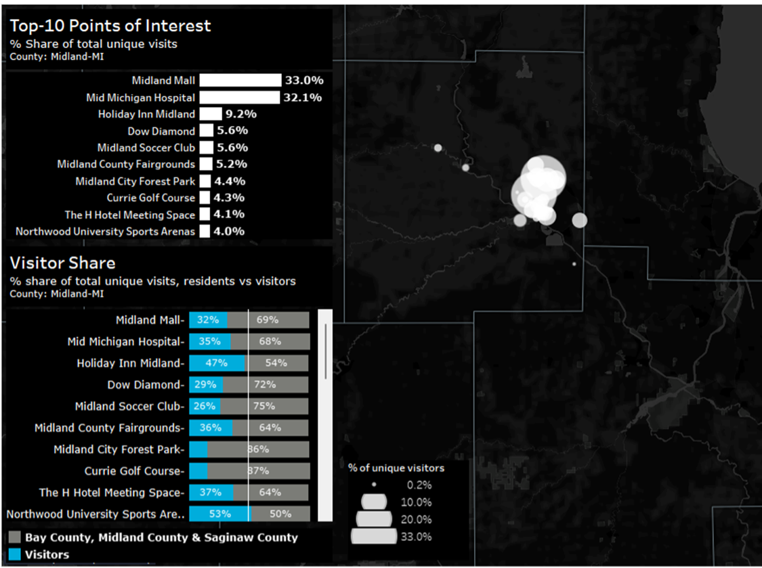Select Dow Diamond 72% gray resident segment

pyautogui.click(x=266, y=385)
